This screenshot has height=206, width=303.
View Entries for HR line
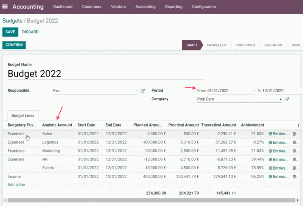click(278, 159)
